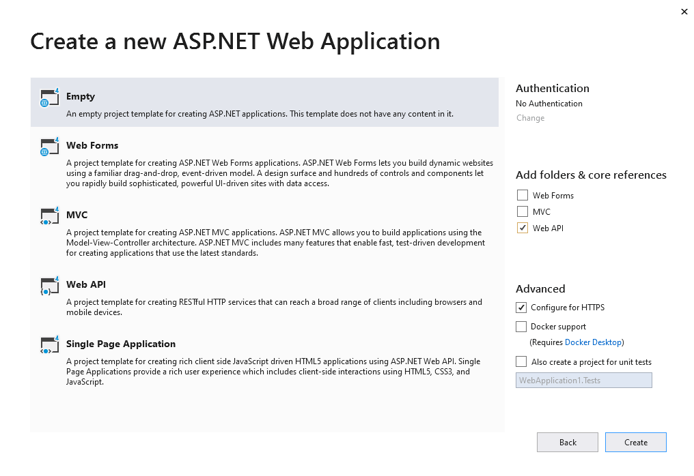Go Back to the previous step

567,443
